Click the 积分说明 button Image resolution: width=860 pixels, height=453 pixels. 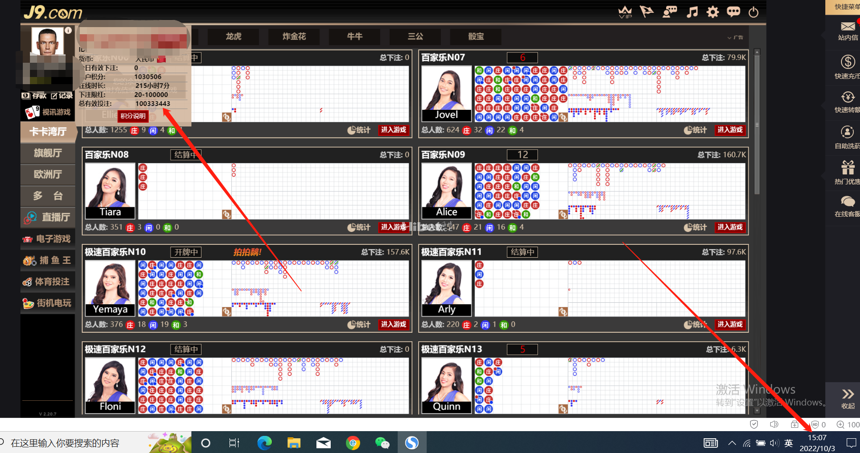click(x=133, y=116)
